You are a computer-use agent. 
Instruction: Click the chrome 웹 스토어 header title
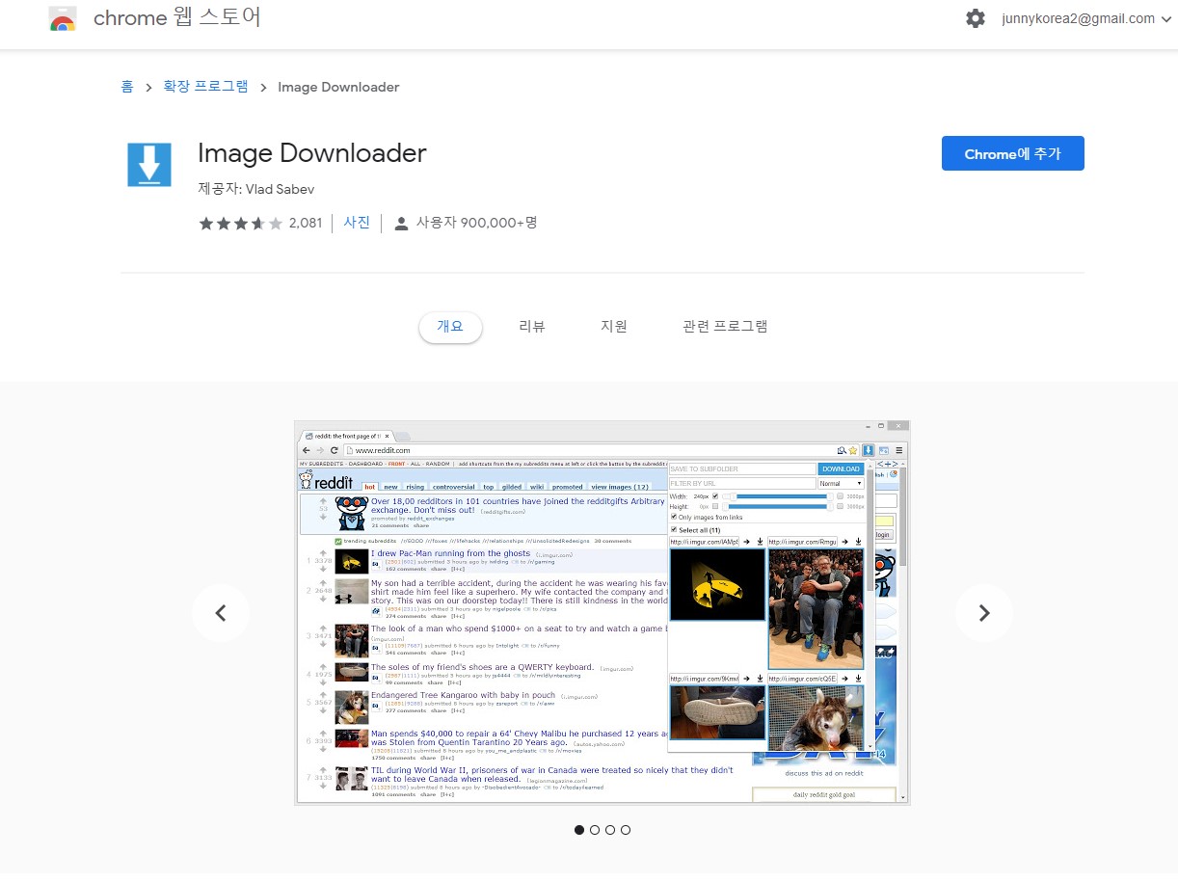[177, 18]
